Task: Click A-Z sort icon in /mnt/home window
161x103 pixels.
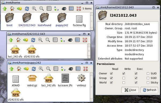Action: click(x=56, y=9)
